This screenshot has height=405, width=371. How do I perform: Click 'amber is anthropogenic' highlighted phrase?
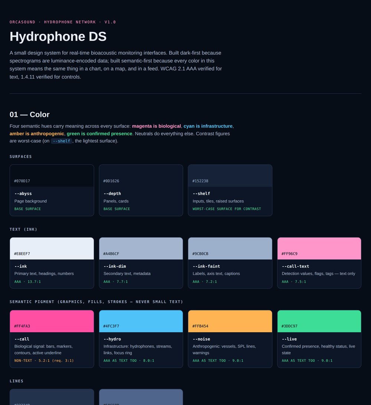(x=37, y=134)
